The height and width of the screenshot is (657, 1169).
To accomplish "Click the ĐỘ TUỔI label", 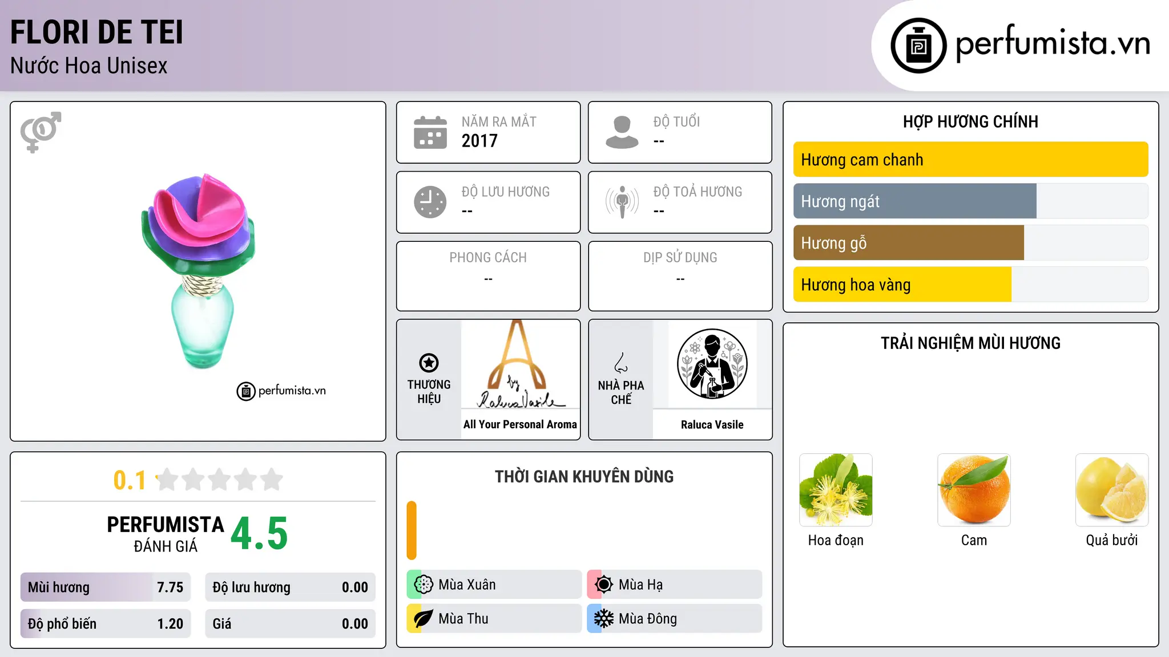I will [676, 121].
